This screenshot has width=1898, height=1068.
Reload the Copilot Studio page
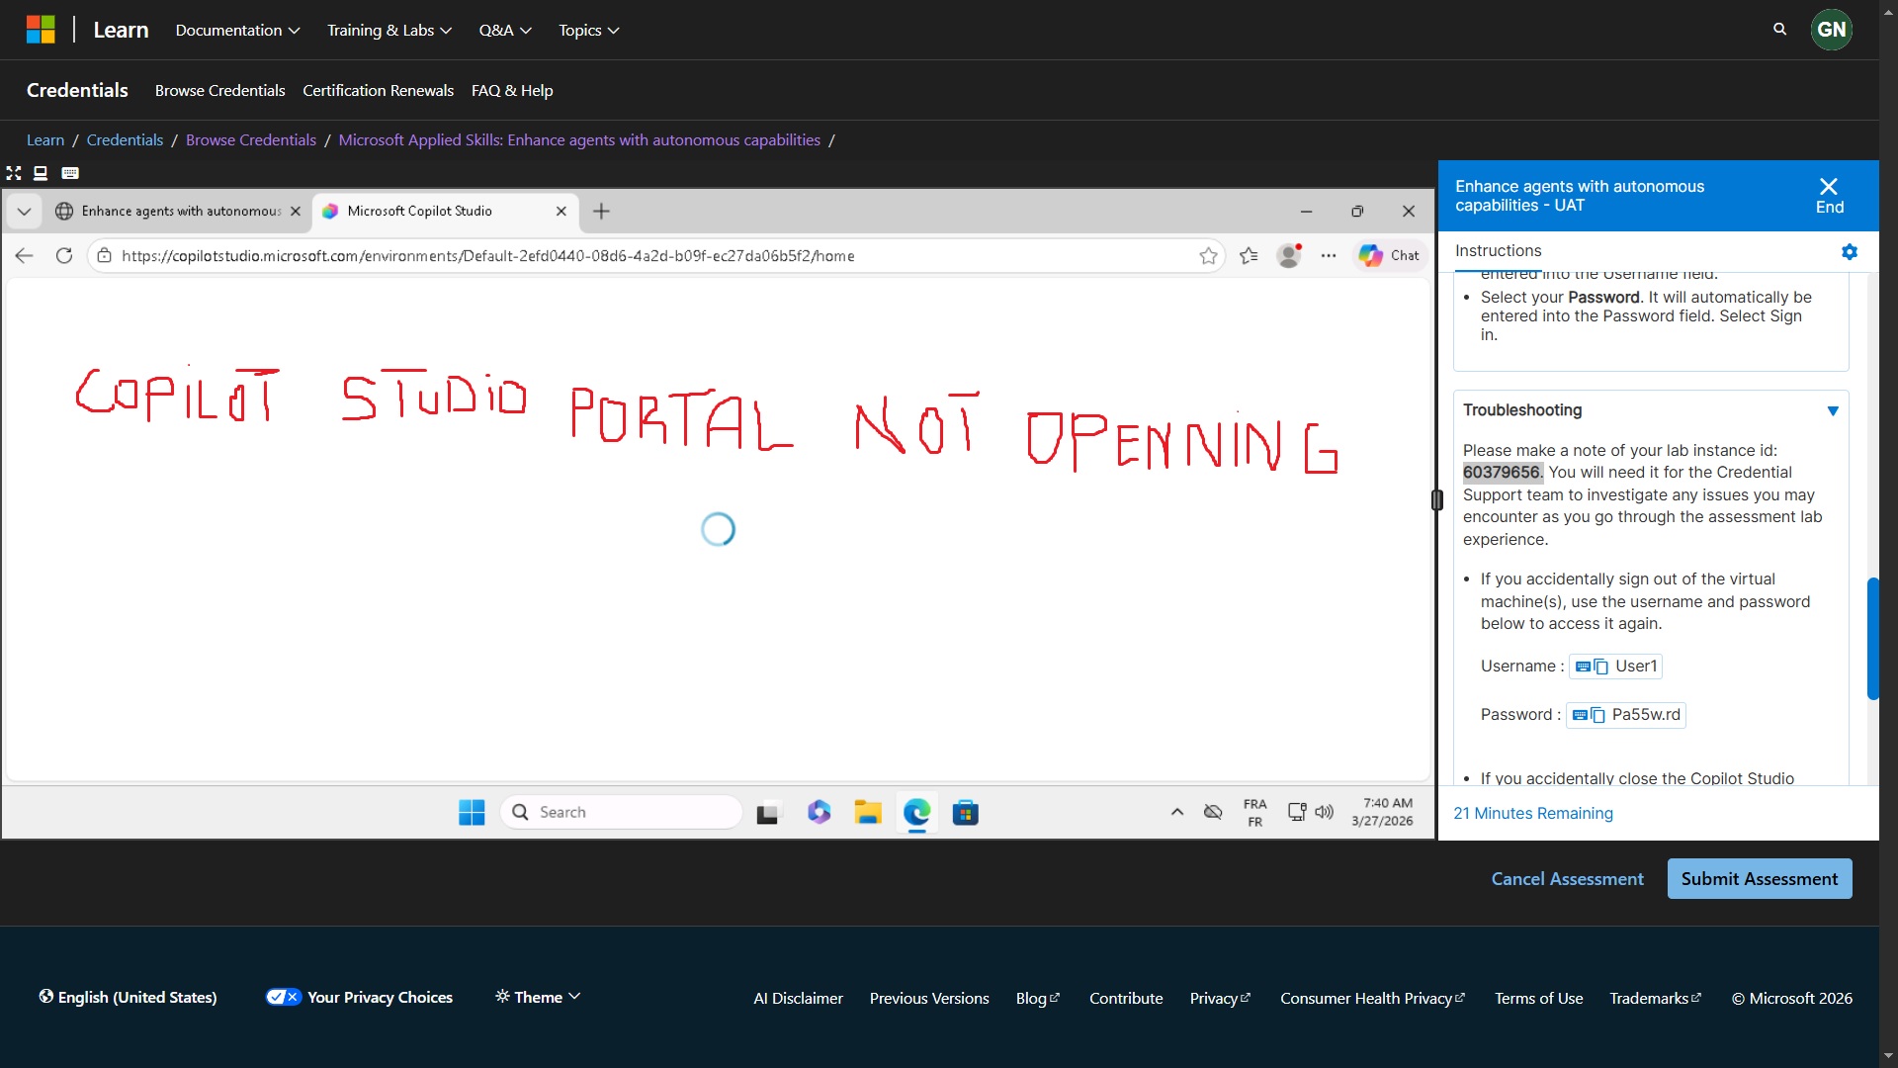64,256
